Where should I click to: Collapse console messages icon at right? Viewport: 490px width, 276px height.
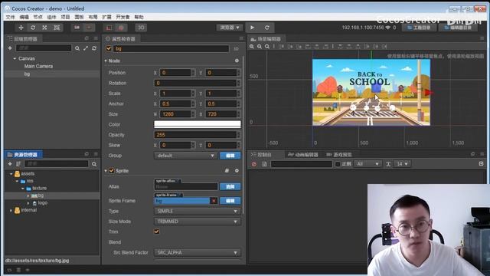point(481,163)
